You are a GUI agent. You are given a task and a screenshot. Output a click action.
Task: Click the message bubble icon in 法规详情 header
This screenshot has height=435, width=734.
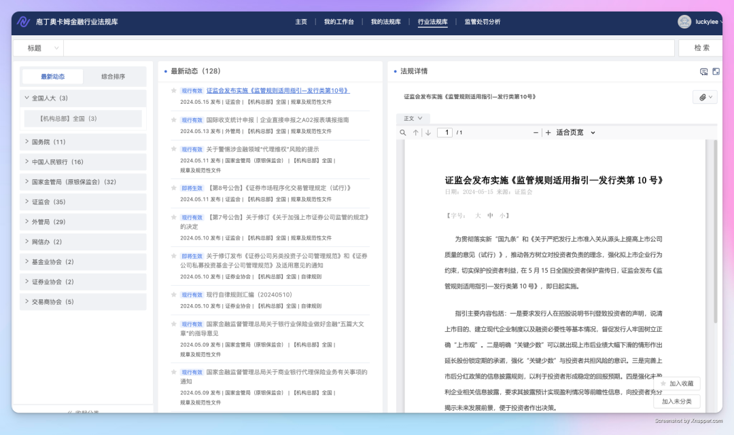click(702, 71)
